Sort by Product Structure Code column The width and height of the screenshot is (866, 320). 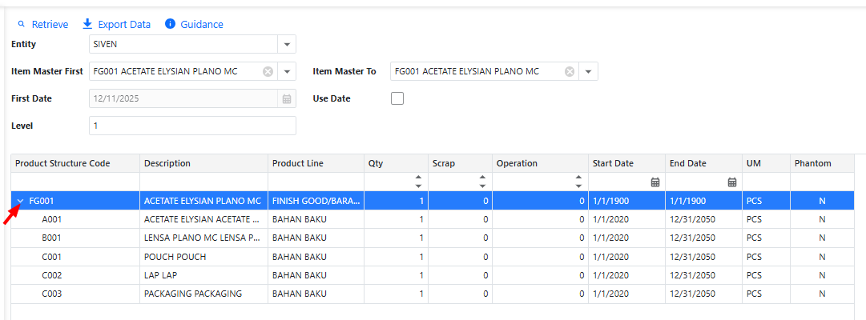tap(75, 163)
